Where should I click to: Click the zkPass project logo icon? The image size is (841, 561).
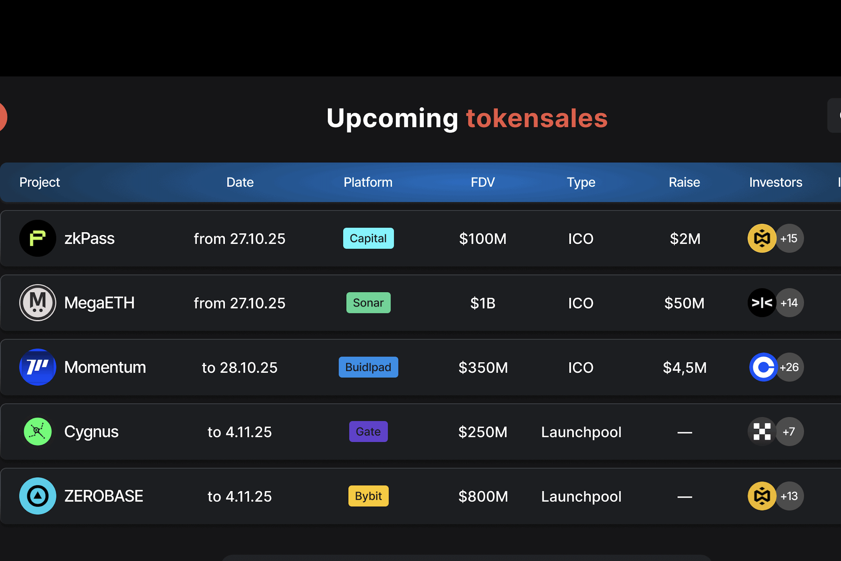(x=37, y=238)
